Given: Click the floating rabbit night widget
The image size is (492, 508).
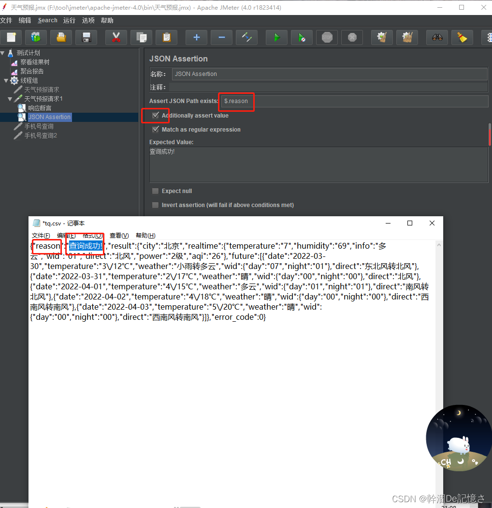Looking at the screenshot, I should tap(459, 438).
